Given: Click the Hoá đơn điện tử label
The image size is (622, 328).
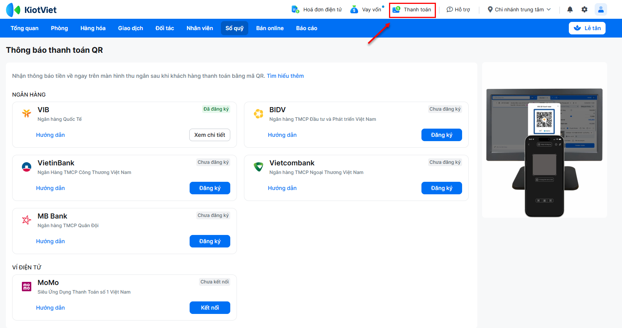Looking at the screenshot, I should tap(323, 9).
